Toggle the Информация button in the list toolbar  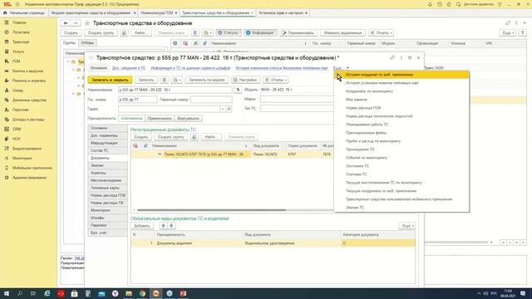point(260,33)
